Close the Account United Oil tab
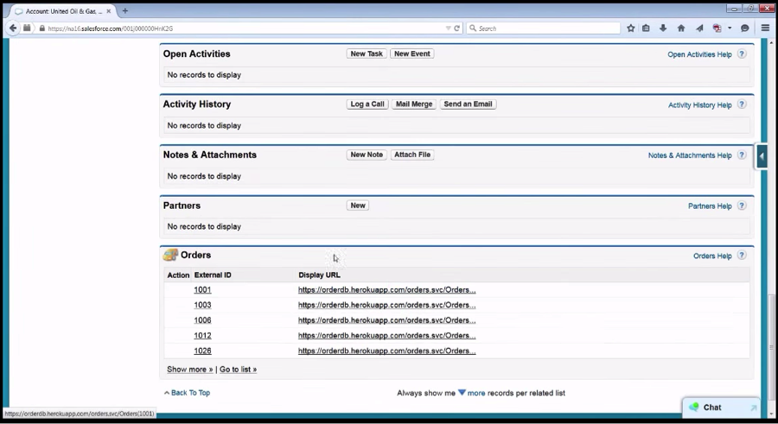This screenshot has width=778, height=424. point(109,11)
